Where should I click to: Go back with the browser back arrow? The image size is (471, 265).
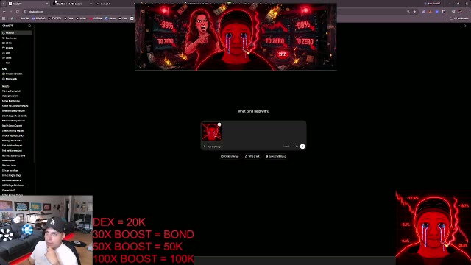click(4, 12)
